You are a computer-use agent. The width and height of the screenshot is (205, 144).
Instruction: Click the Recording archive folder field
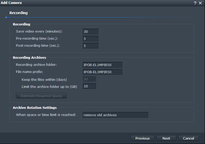[x=102, y=65]
